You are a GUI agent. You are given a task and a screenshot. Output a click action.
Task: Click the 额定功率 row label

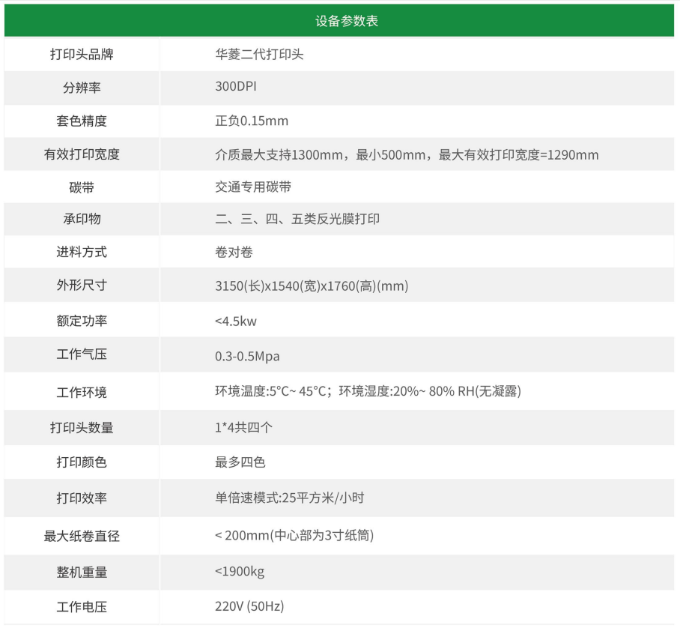pos(82,321)
